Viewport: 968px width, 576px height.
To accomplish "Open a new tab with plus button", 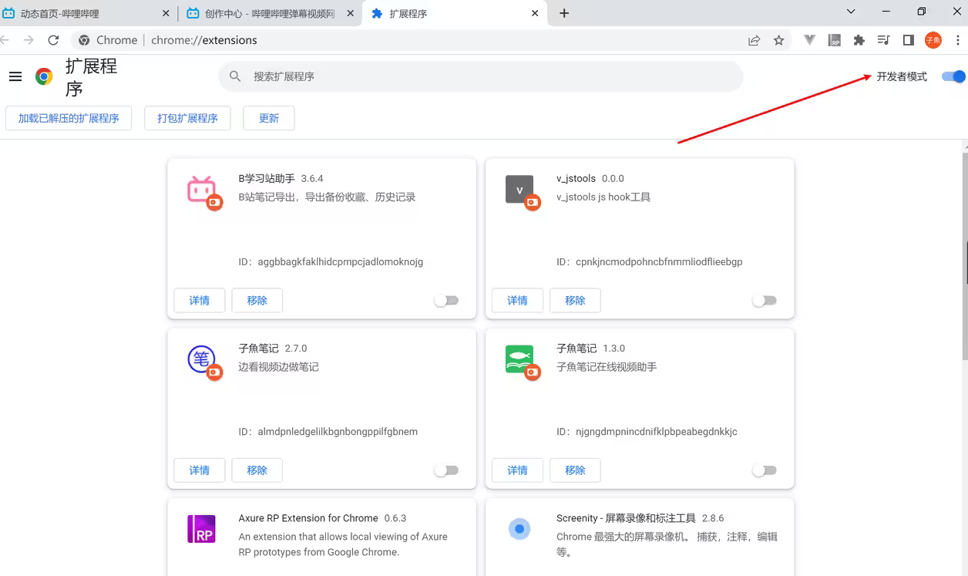I will (x=564, y=13).
